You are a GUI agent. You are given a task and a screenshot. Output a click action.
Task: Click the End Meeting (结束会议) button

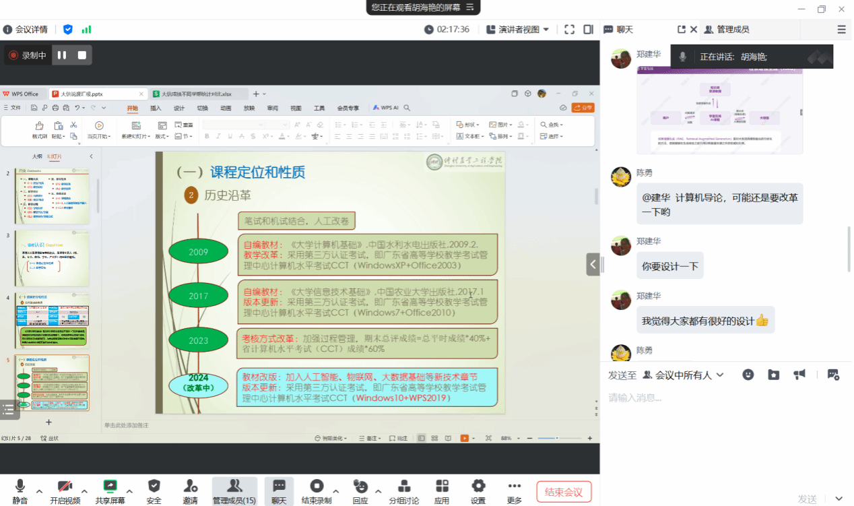564,491
